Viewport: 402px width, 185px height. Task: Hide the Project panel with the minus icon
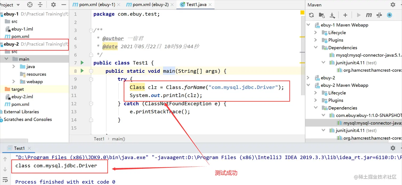[x=64, y=5]
